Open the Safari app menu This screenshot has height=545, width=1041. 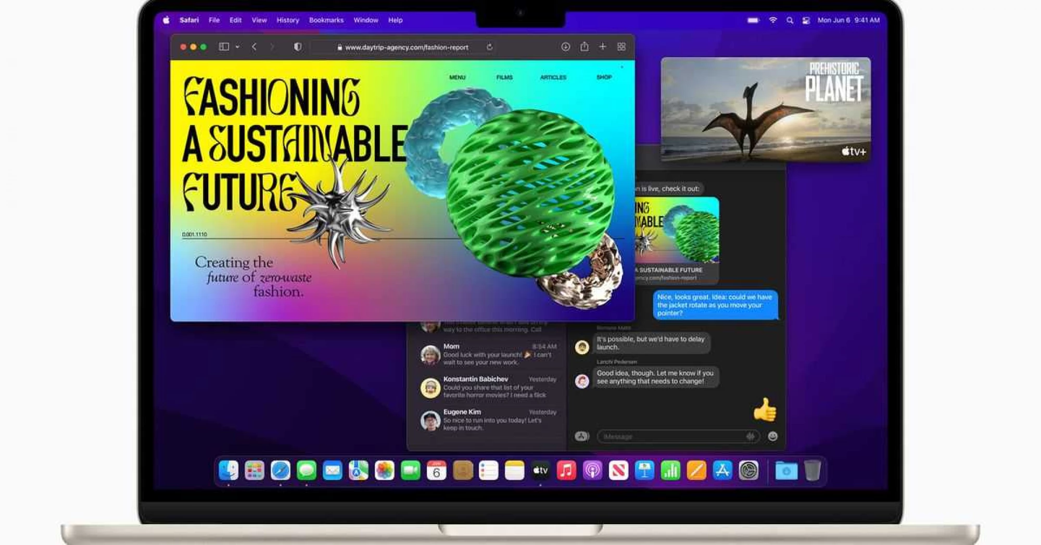(x=189, y=20)
